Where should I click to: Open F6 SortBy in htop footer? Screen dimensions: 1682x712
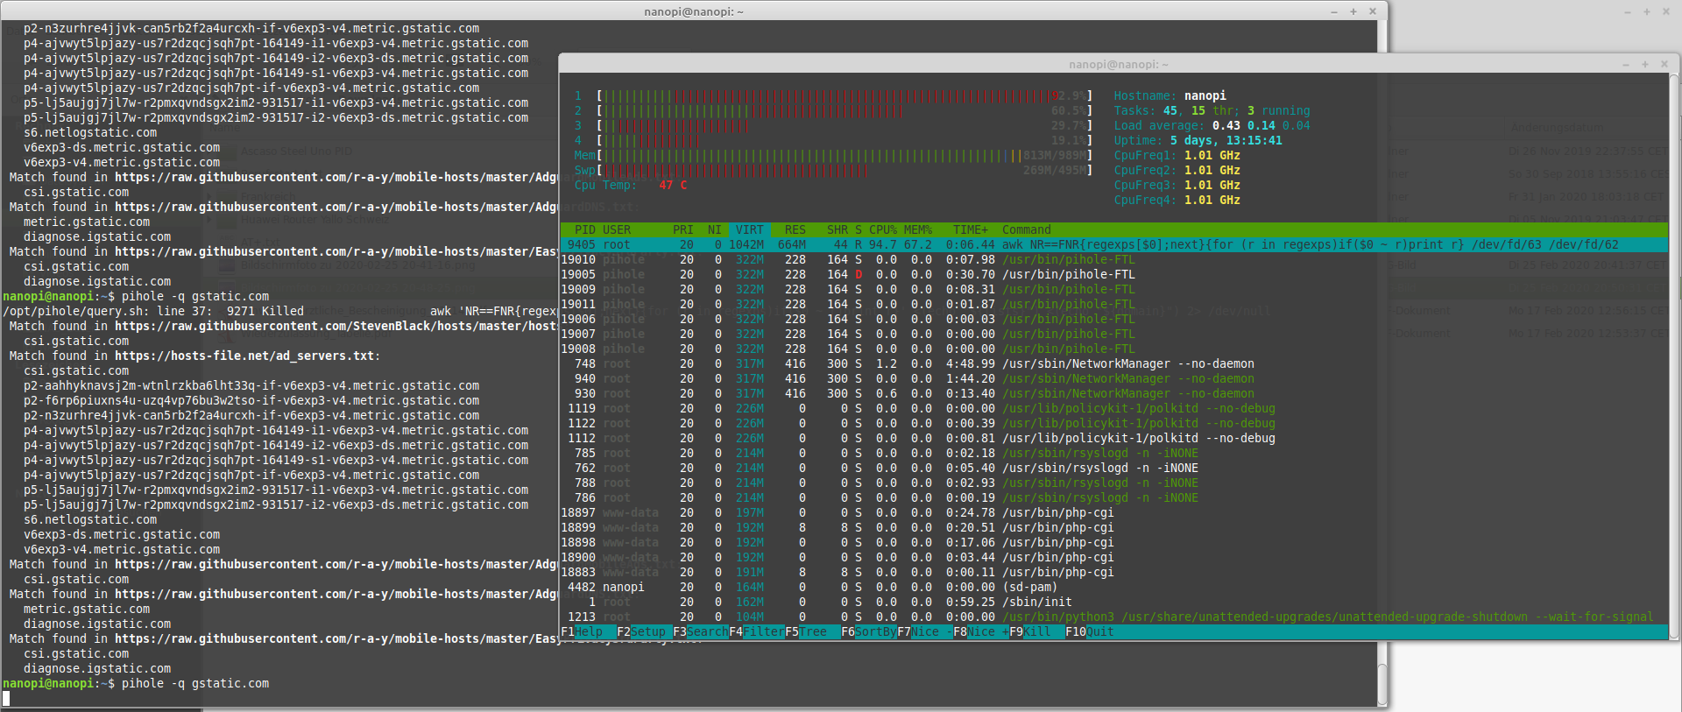point(869,631)
